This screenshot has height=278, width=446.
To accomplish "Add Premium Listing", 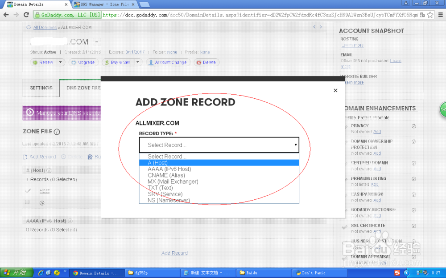I will tap(375, 185).
